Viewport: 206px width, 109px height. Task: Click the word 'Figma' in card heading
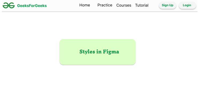point(111,51)
